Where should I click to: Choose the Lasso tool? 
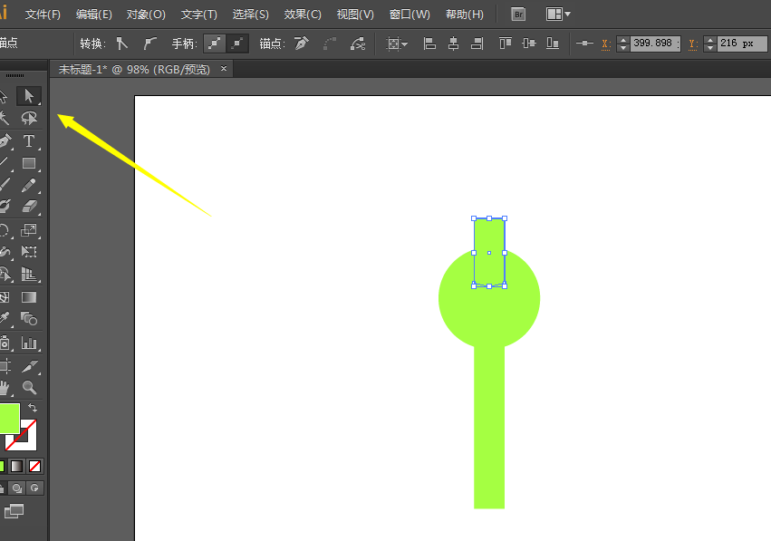point(29,118)
